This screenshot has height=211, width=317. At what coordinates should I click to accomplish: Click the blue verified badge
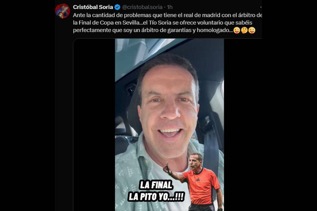(x=117, y=7)
